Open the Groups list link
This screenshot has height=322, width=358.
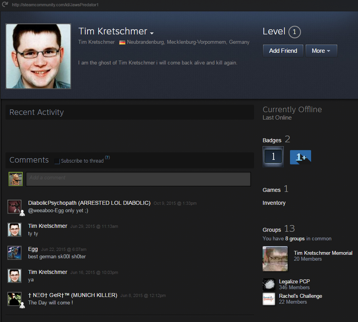click(x=272, y=230)
